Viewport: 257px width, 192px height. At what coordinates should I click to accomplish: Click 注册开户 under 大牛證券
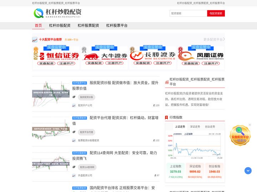[x=114, y=63]
